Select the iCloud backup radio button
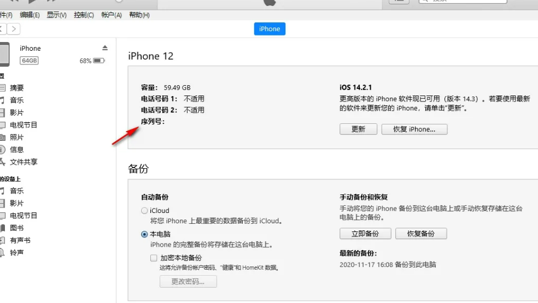 click(144, 210)
